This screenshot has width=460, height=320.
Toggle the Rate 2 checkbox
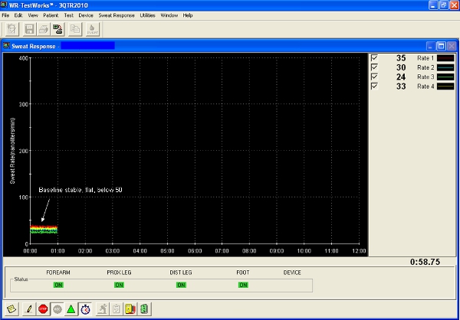[x=374, y=67]
